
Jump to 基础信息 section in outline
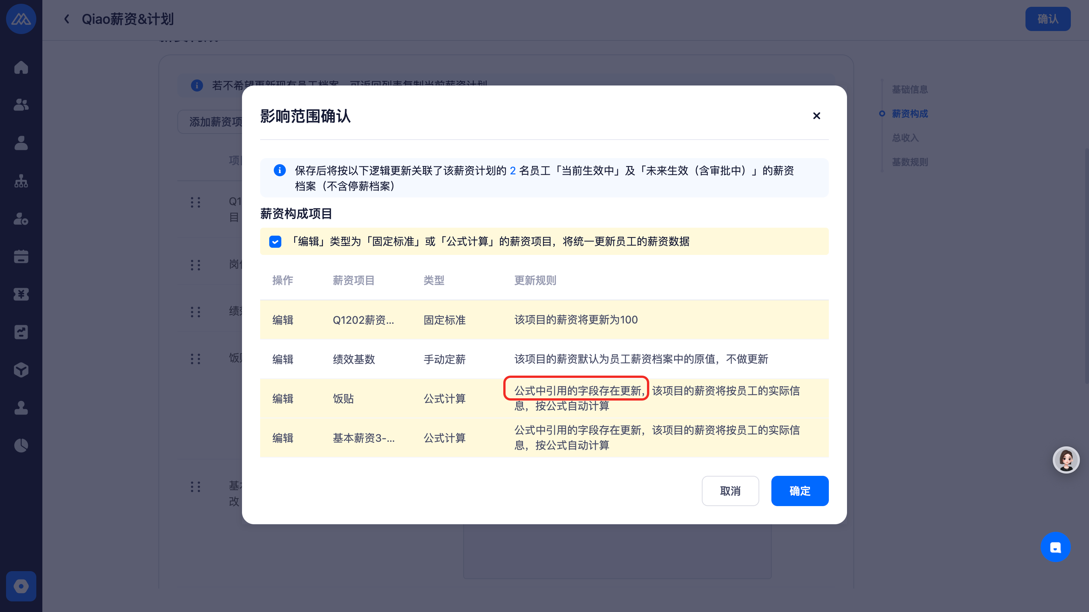(909, 90)
